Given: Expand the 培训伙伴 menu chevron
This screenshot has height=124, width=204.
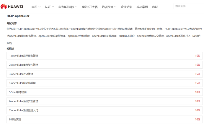Looking at the screenshot, I should [x=115, y=7].
